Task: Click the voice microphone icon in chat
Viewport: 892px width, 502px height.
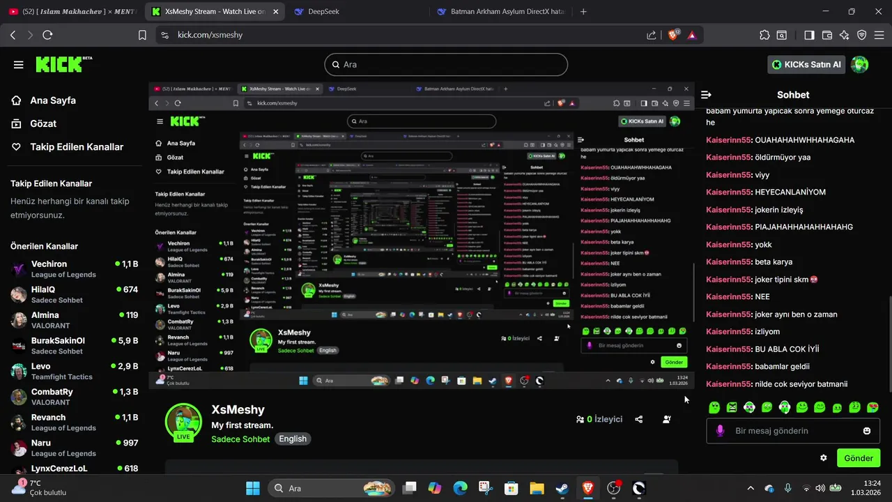Action: (x=720, y=431)
